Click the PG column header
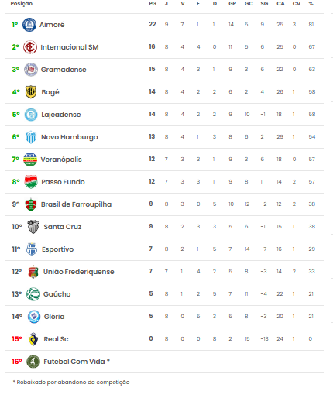Screen dimensions: 333x398 tap(153, 4)
